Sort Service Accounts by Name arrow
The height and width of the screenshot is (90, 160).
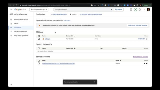[120, 60]
